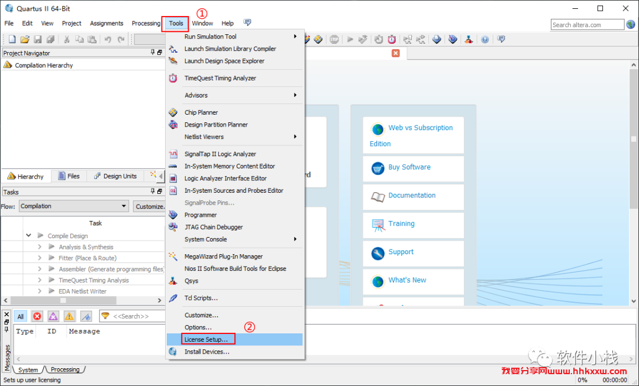Screen dimensions: 639x386
Task: Click the Undo arrow icon
Action: [108, 40]
